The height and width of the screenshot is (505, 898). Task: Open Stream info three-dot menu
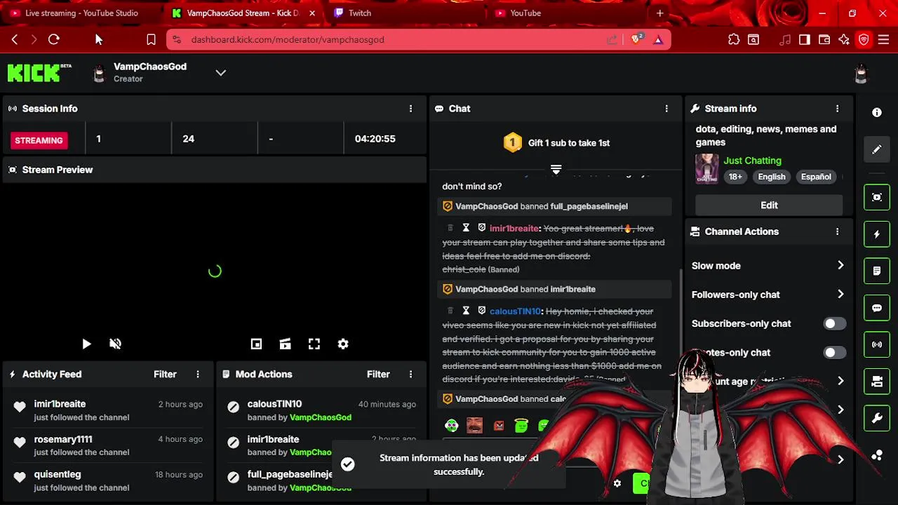[837, 109]
